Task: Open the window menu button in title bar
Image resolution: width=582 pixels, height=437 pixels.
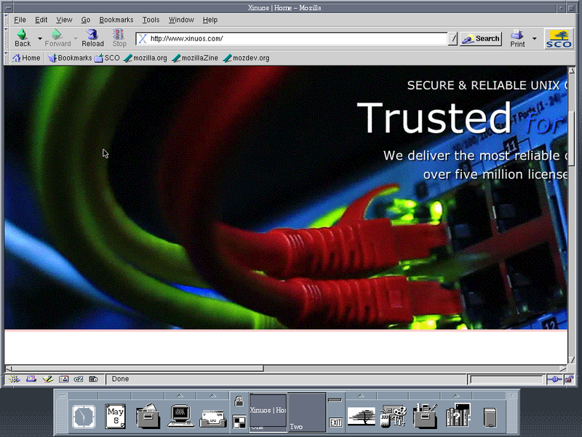Action: [x=9, y=8]
